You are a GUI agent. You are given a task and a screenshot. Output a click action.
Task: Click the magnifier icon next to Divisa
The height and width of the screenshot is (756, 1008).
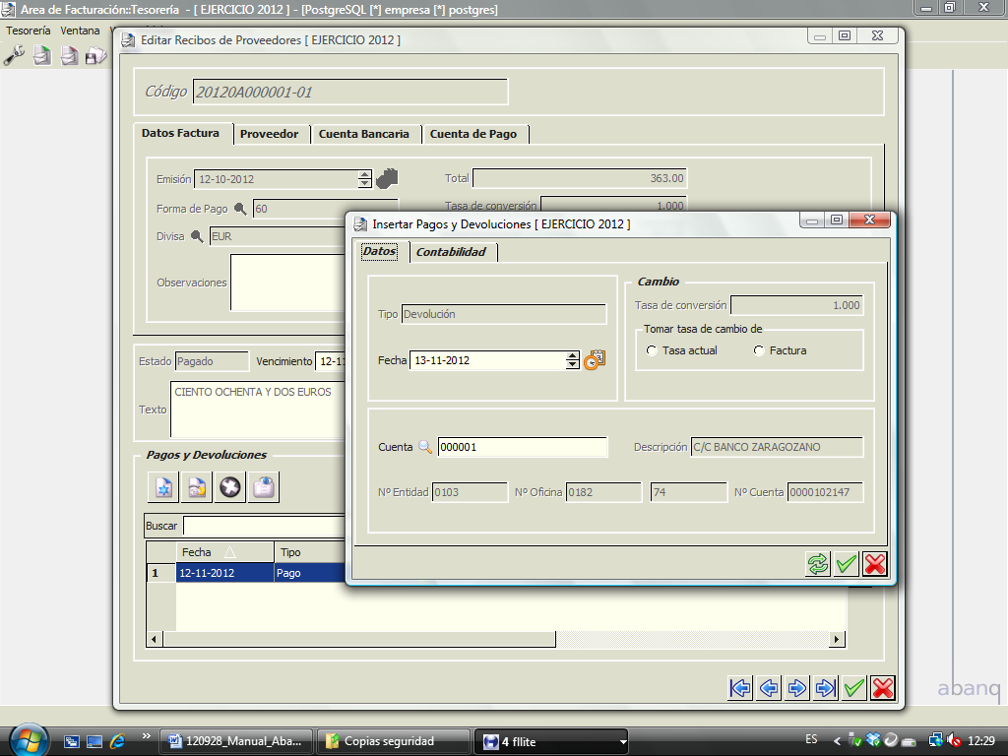coord(197,236)
